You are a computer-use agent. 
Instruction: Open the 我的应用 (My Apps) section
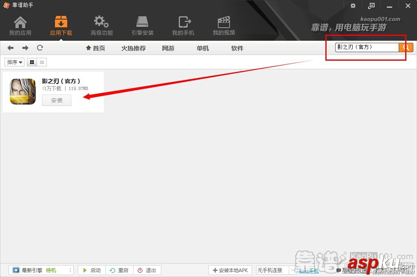click(20, 24)
